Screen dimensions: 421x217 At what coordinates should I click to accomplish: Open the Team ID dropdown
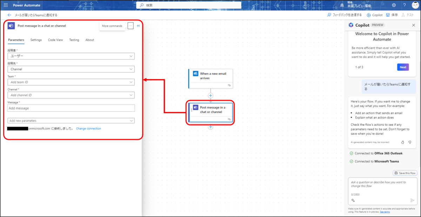click(x=71, y=82)
